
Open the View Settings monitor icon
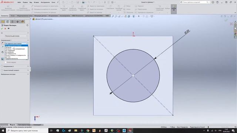click(152, 16)
